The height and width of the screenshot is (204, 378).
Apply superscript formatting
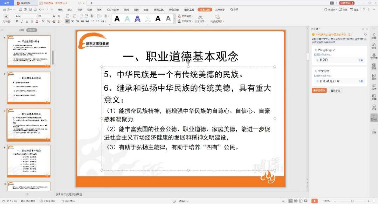click(44, 21)
